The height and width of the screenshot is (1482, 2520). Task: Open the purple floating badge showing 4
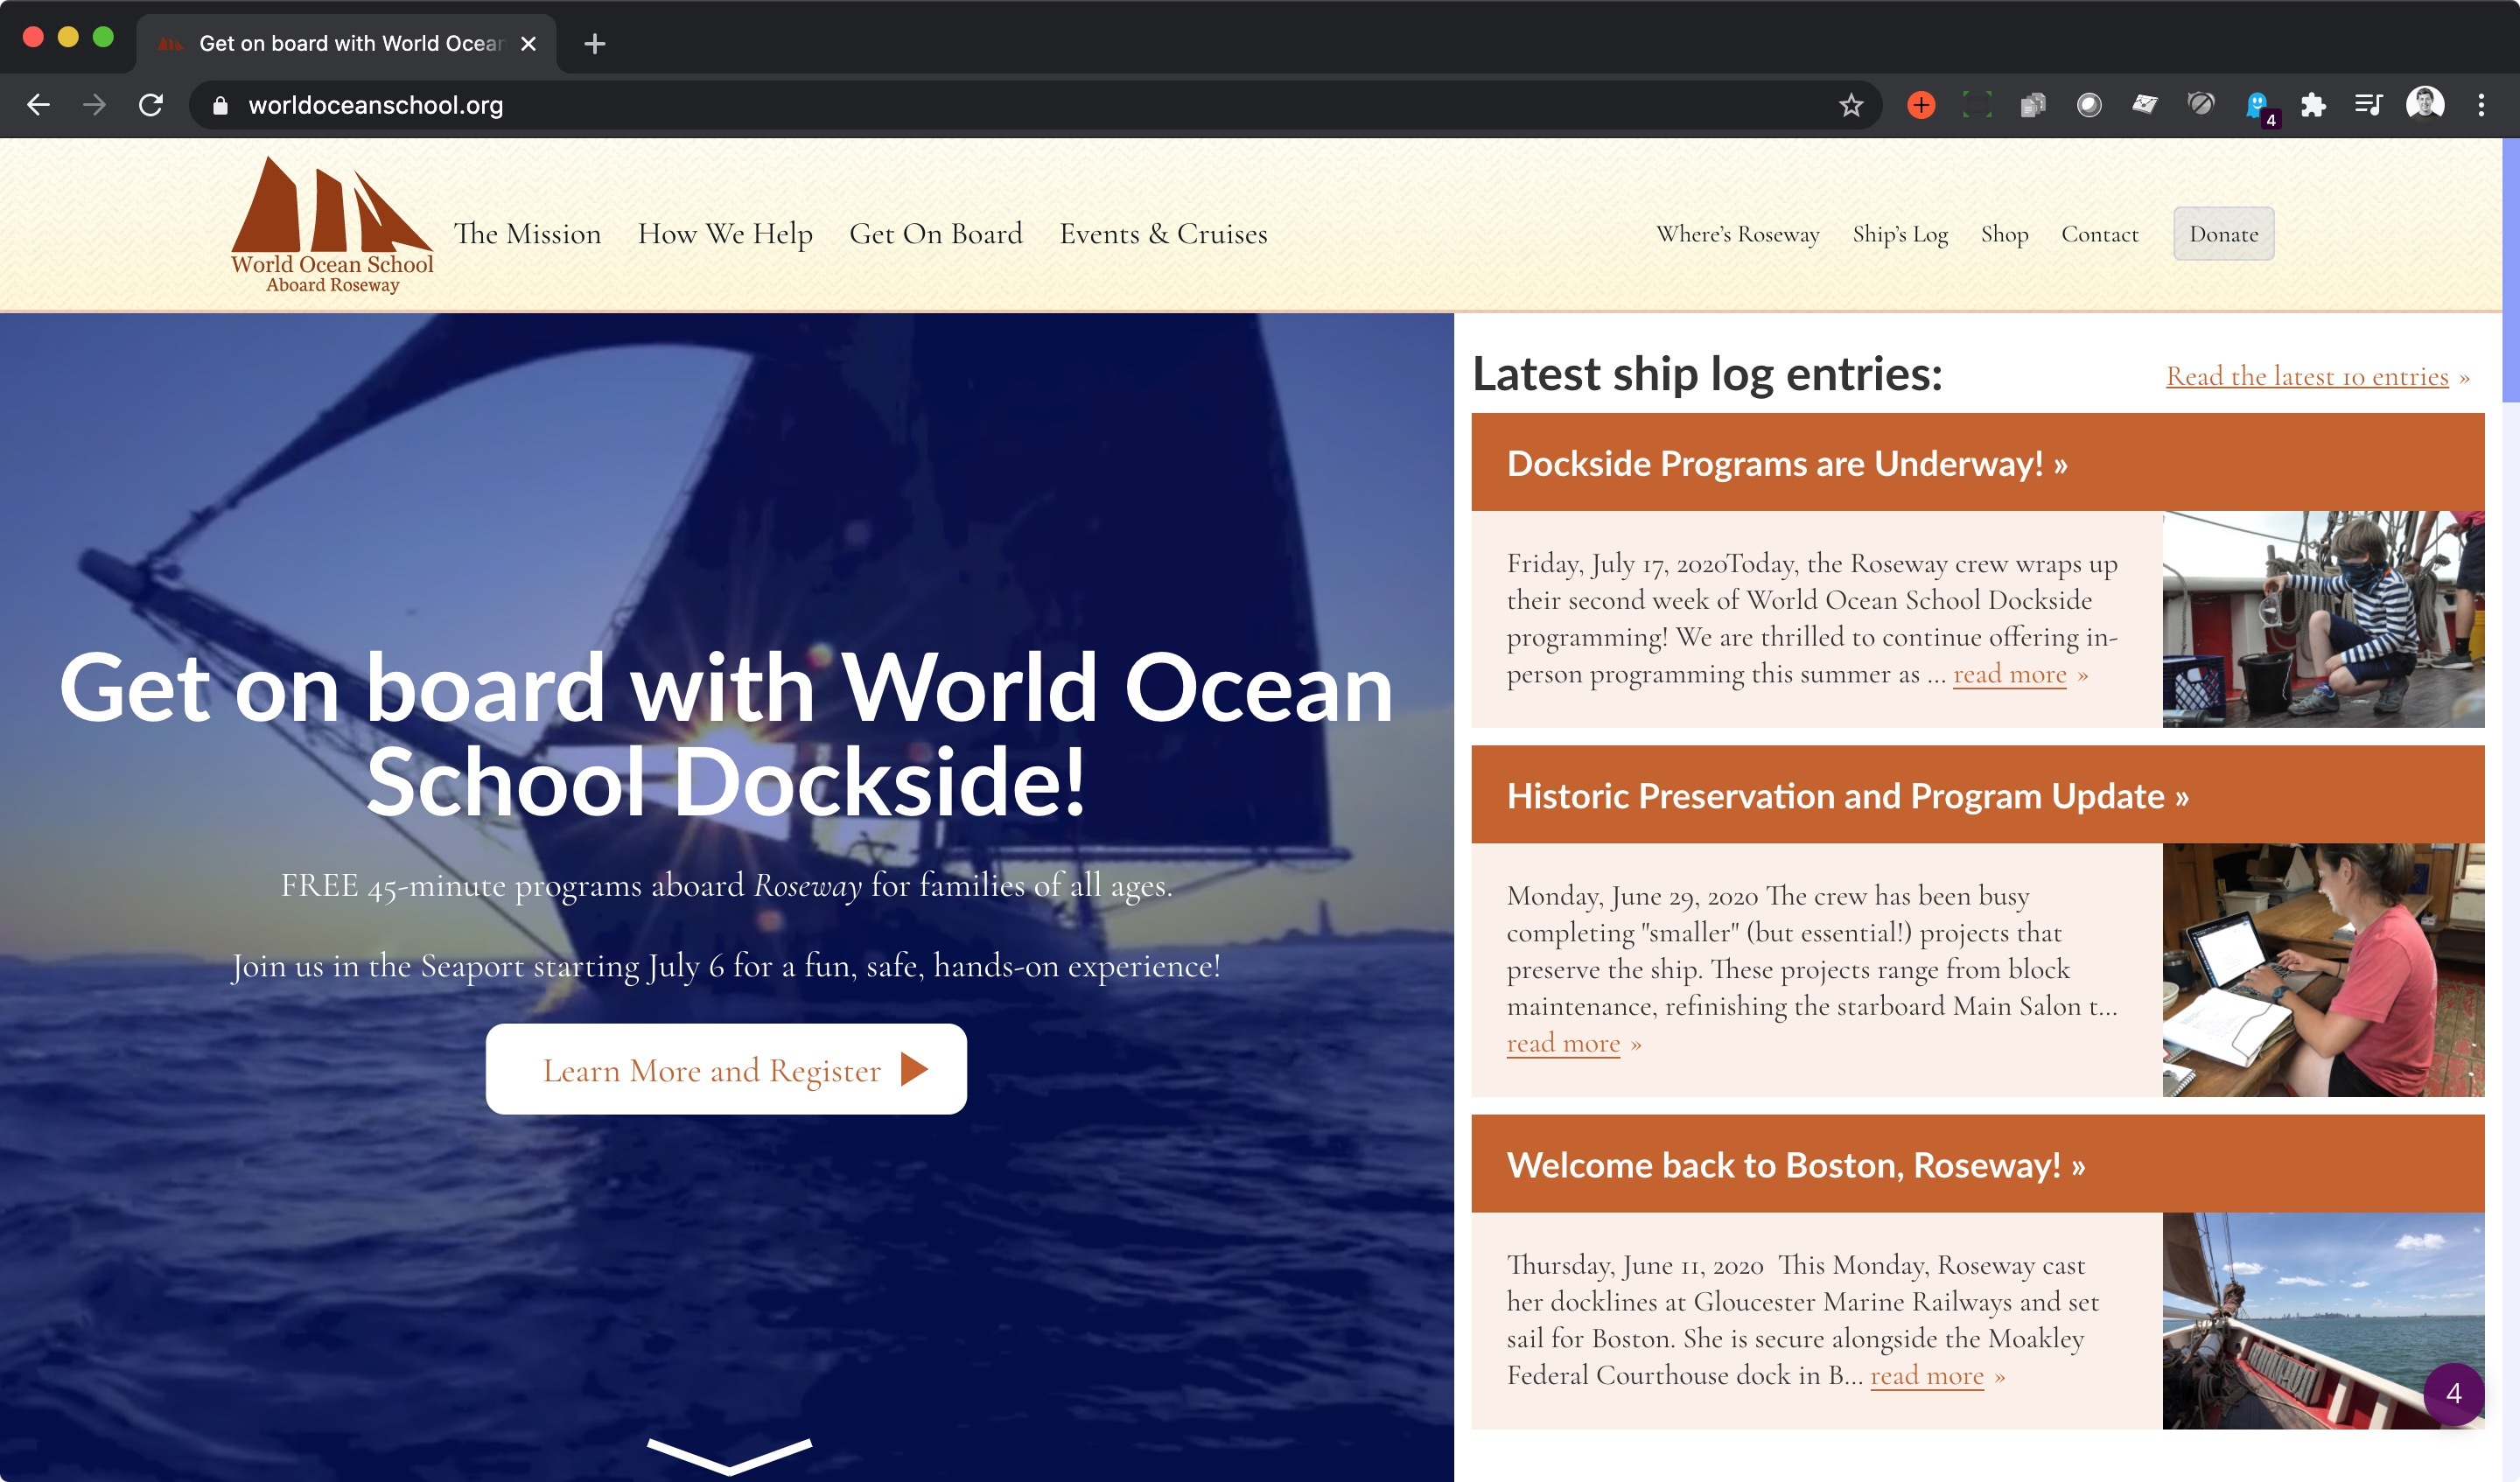click(2453, 1394)
